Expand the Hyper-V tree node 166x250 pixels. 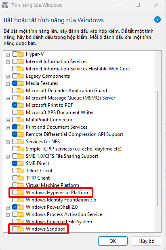pos(8,55)
